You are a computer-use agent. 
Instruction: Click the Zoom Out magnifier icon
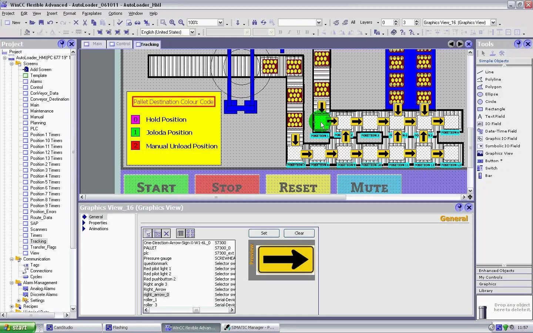181,23
